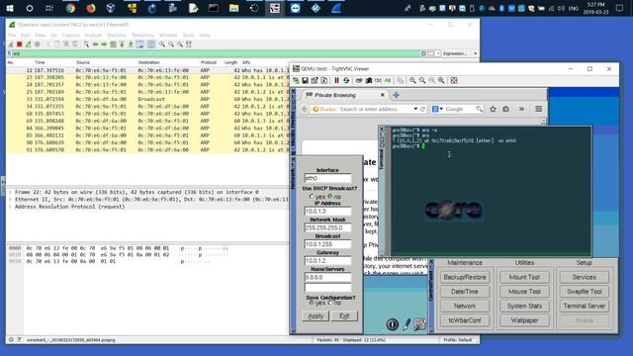Click the Services button in Setup
This screenshot has width=633, height=356.
click(584, 277)
